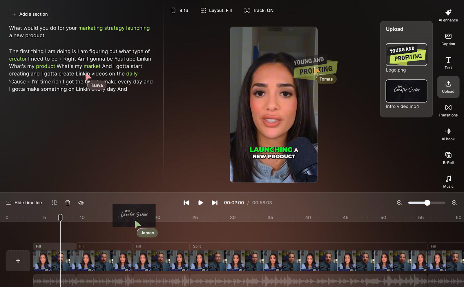Open the B-Roll panel
This screenshot has height=287, width=464.
pyautogui.click(x=448, y=158)
